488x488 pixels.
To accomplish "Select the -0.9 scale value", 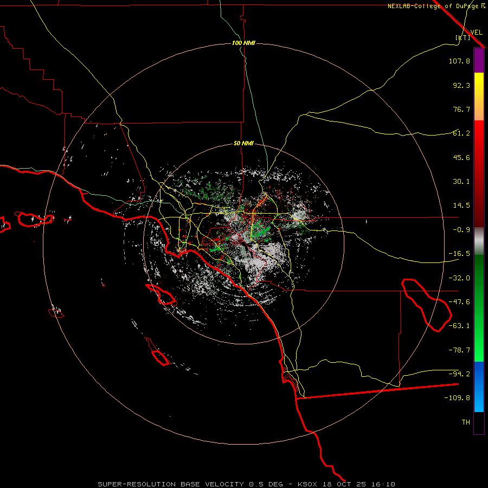I will 461,230.
